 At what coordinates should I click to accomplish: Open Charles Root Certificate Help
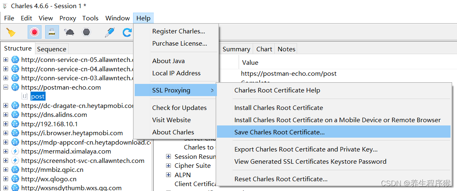point(334,90)
